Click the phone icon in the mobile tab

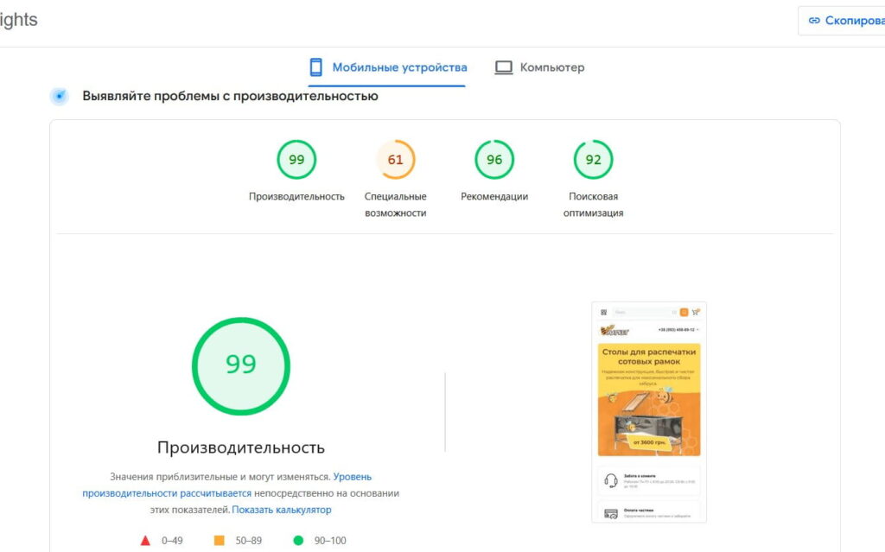(x=316, y=67)
